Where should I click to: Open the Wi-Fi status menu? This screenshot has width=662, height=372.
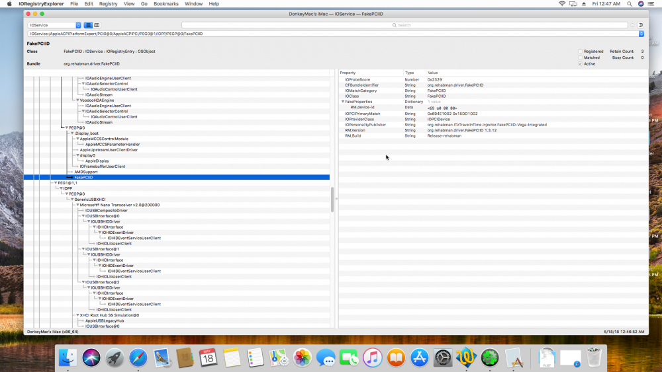pyautogui.click(x=562, y=4)
